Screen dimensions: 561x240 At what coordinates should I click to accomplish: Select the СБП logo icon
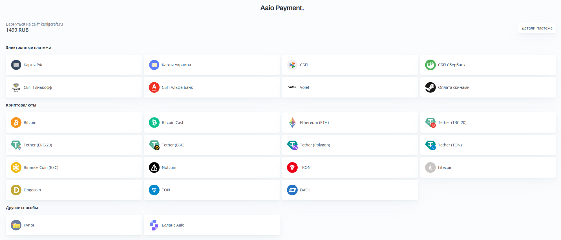point(292,65)
